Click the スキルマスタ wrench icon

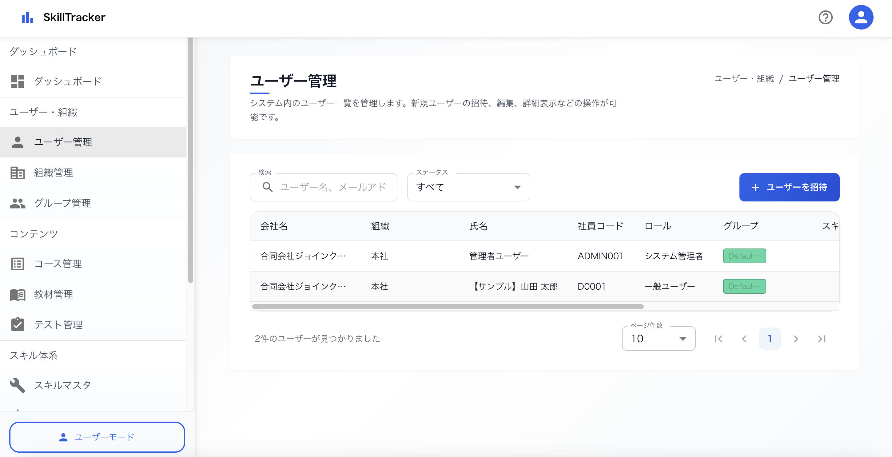tap(18, 385)
